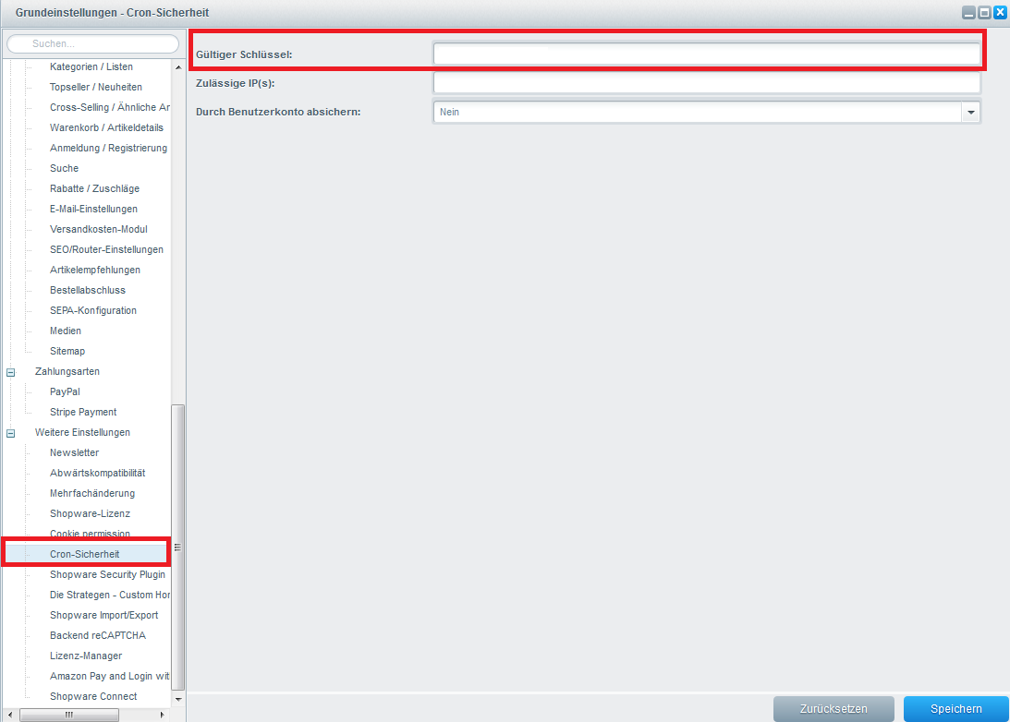Select Cron-Sicherheit in the tree

(x=84, y=554)
